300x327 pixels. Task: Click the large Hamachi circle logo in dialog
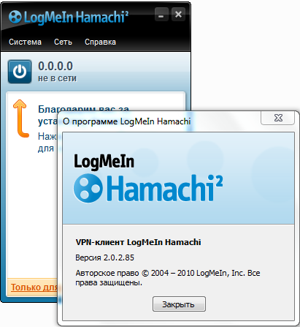click(88, 188)
